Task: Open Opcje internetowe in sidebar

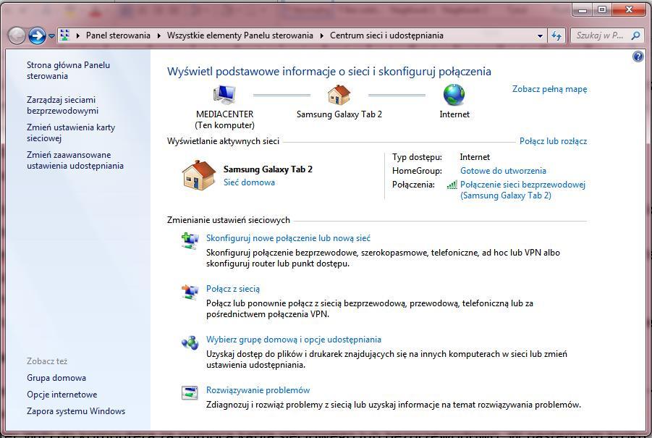Action: point(62,395)
